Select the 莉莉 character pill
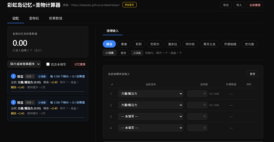Image resolution: width=274 pixels, height=142 pixels. click(x=139, y=44)
